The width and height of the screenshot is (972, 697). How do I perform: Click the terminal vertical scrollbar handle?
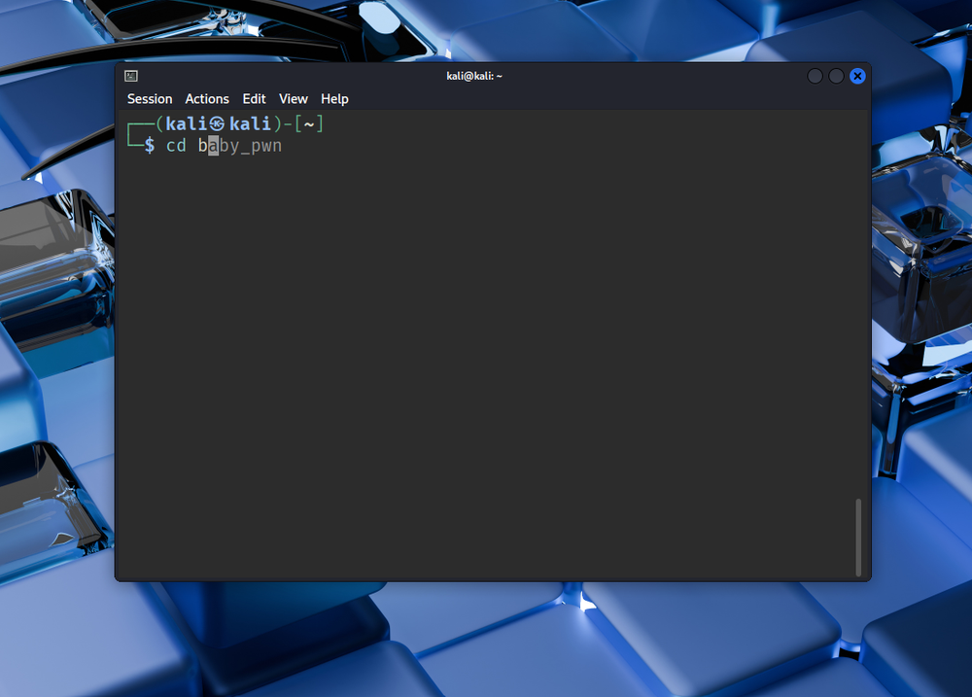tap(858, 537)
